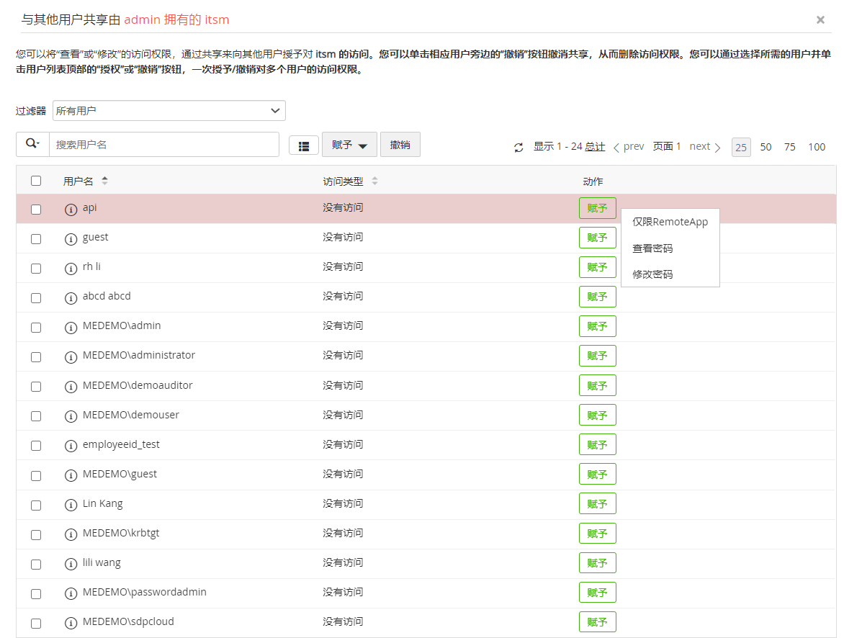Toggle the select-all users checkbox
Image resolution: width=844 pixels, height=638 pixels.
click(36, 181)
